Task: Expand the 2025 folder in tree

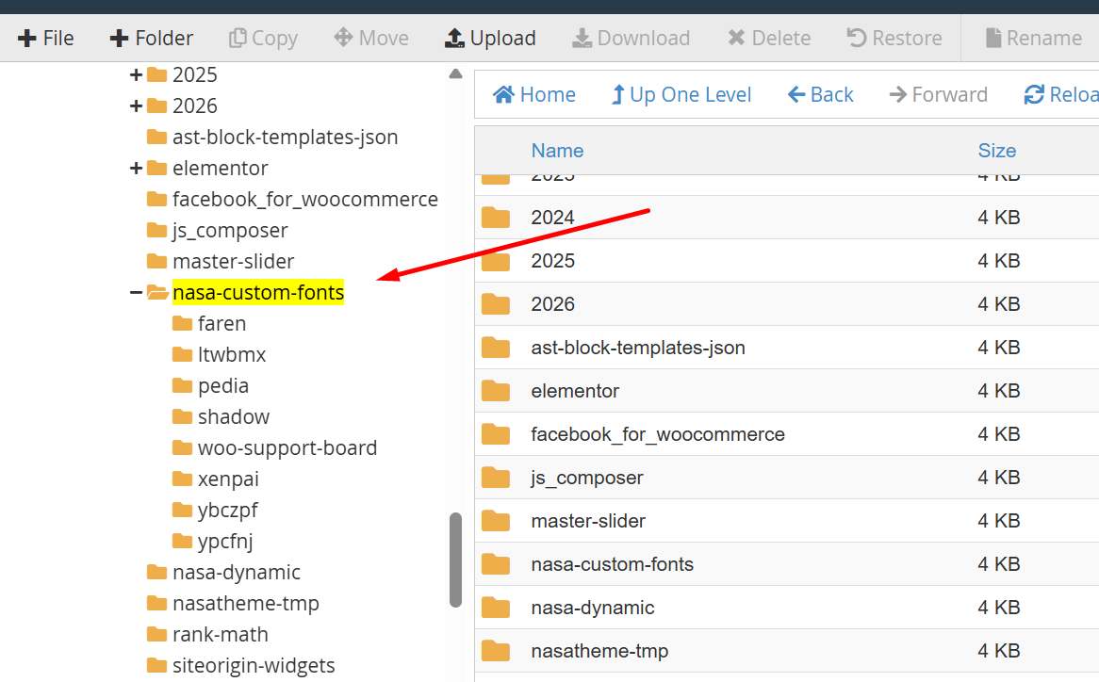Action: (x=136, y=75)
